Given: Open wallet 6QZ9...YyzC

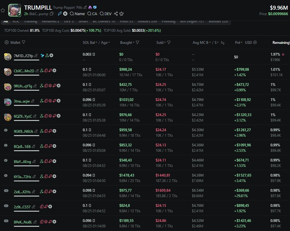Looking at the screenshot, I should pyautogui.click(x=23, y=116).
